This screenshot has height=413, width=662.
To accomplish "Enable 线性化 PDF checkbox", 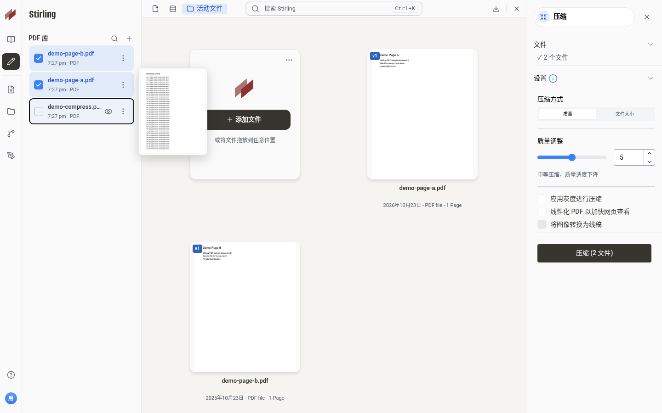I will pyautogui.click(x=542, y=212).
